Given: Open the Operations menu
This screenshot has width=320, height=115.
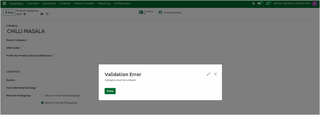Looking at the screenshot, I should (x=49, y=3).
